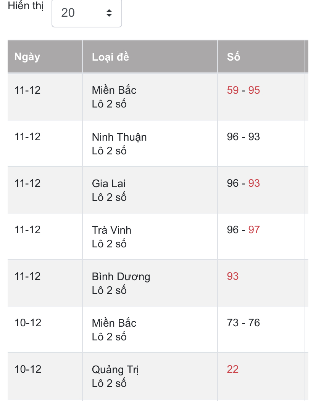
Task: Click the Quảng Trị Lô 2 số cell
Action: [150, 376]
